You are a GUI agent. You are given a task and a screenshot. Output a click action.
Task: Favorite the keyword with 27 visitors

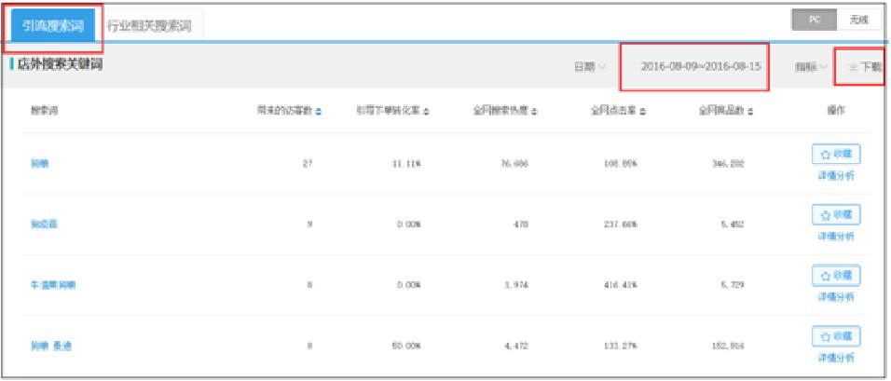pyautogui.click(x=836, y=154)
